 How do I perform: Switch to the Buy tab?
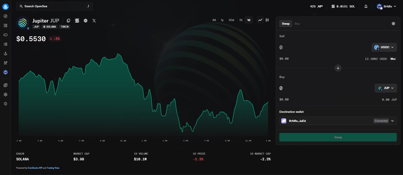tap(297, 24)
